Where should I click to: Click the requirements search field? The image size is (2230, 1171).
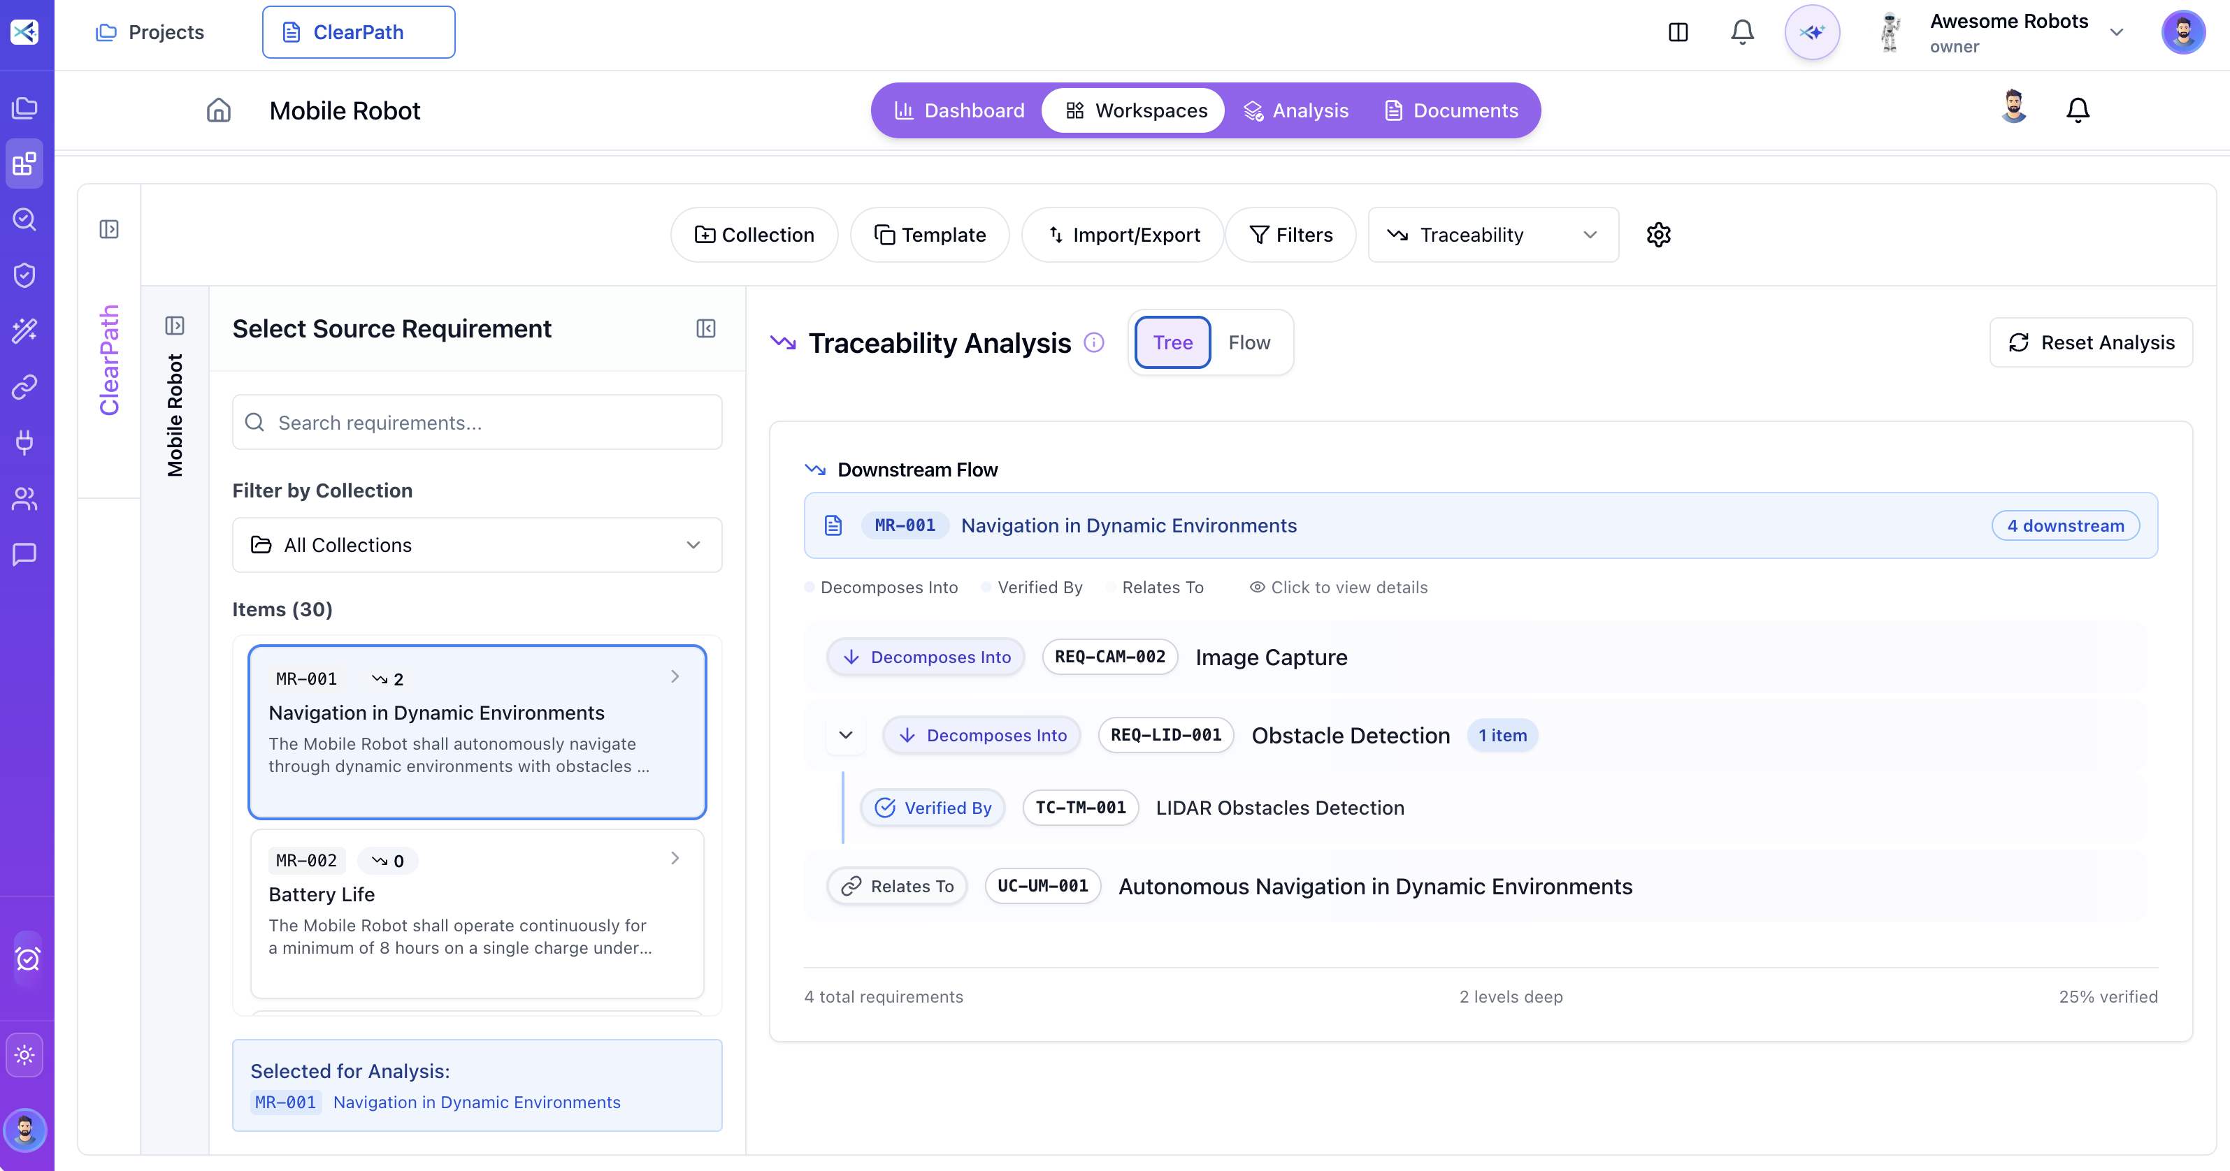pyautogui.click(x=477, y=422)
